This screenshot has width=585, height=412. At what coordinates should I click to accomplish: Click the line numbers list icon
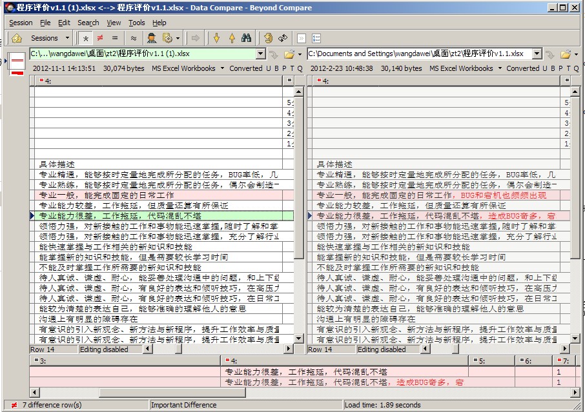point(316,38)
